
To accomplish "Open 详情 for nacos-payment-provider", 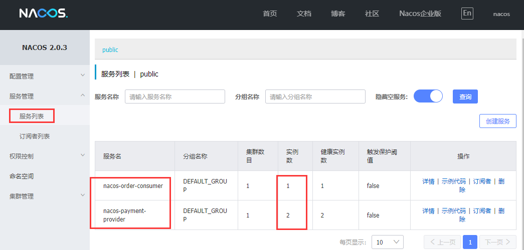I will (428, 211).
